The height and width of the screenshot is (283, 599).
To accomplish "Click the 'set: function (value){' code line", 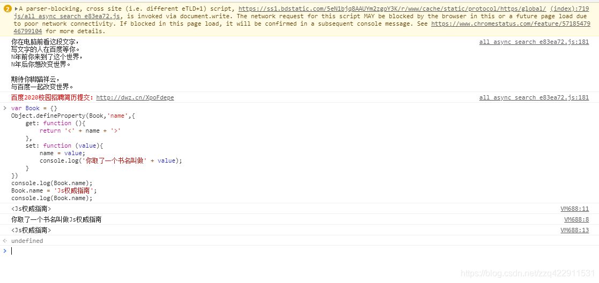I will coord(64,146).
